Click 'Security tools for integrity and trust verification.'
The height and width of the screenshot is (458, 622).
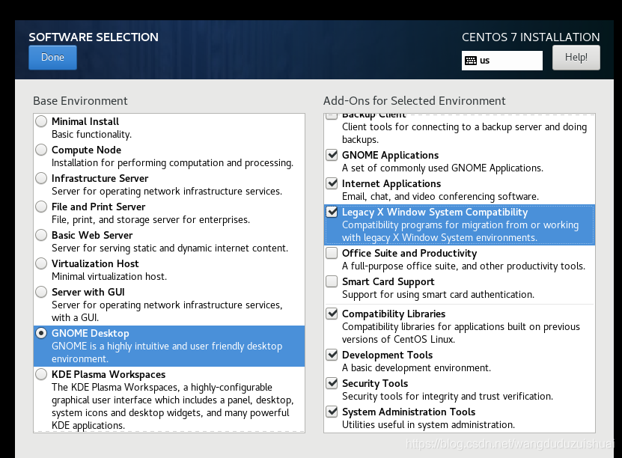448,397
